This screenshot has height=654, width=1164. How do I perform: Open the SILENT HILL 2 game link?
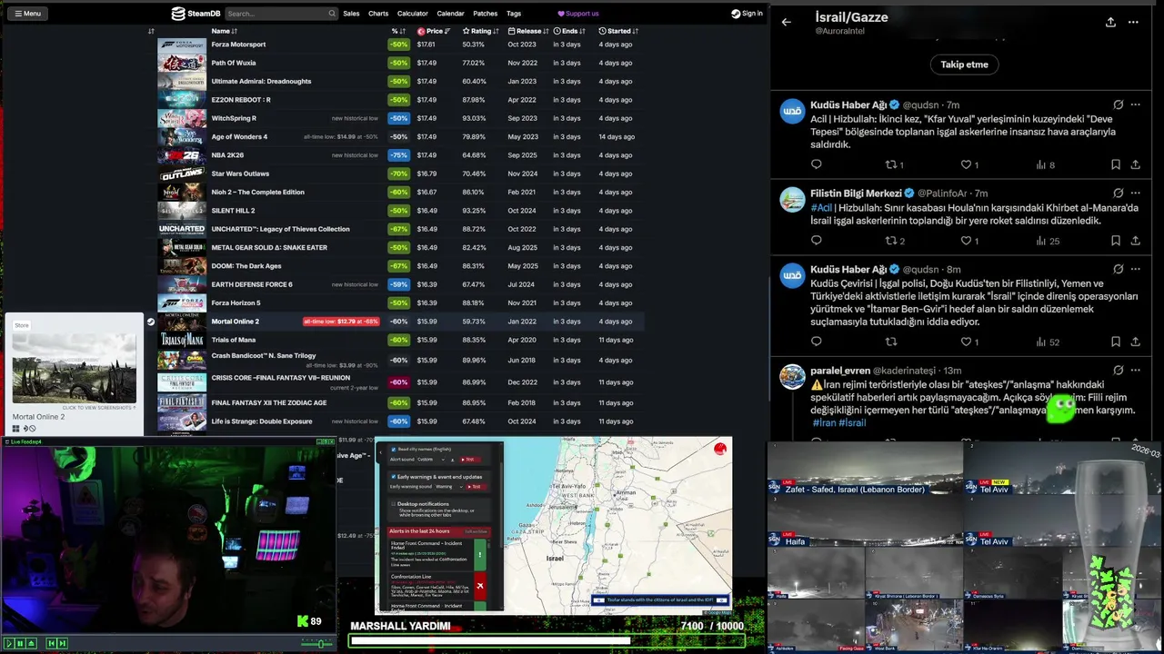click(233, 211)
